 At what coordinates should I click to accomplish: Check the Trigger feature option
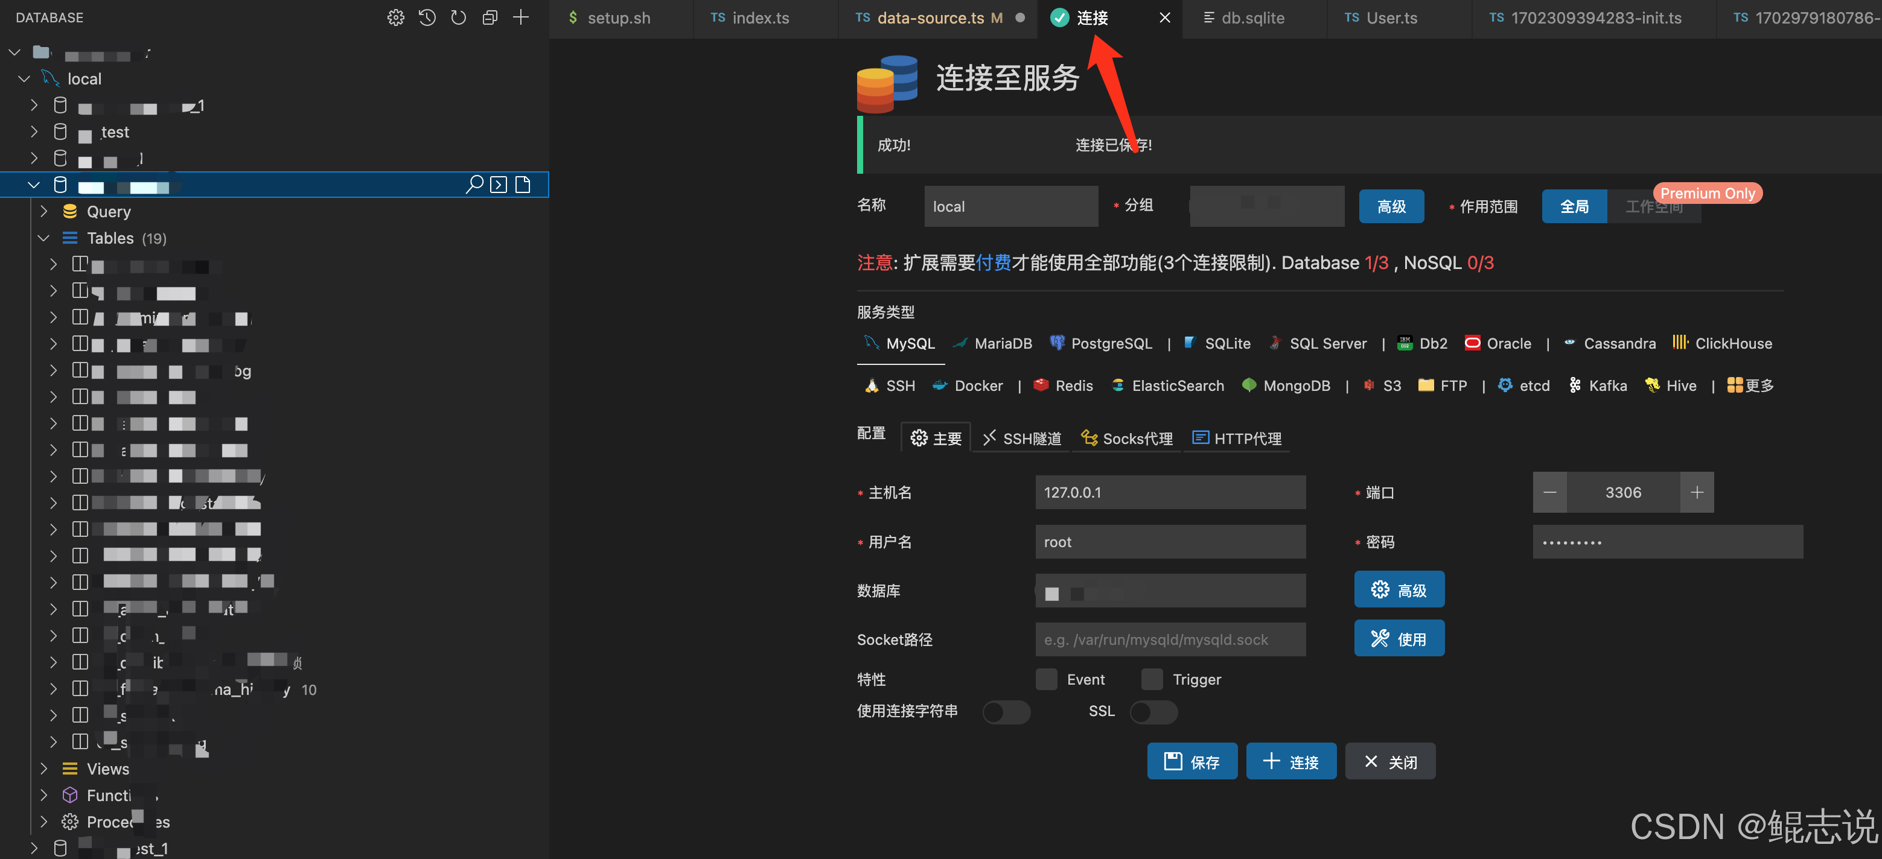click(x=1152, y=679)
